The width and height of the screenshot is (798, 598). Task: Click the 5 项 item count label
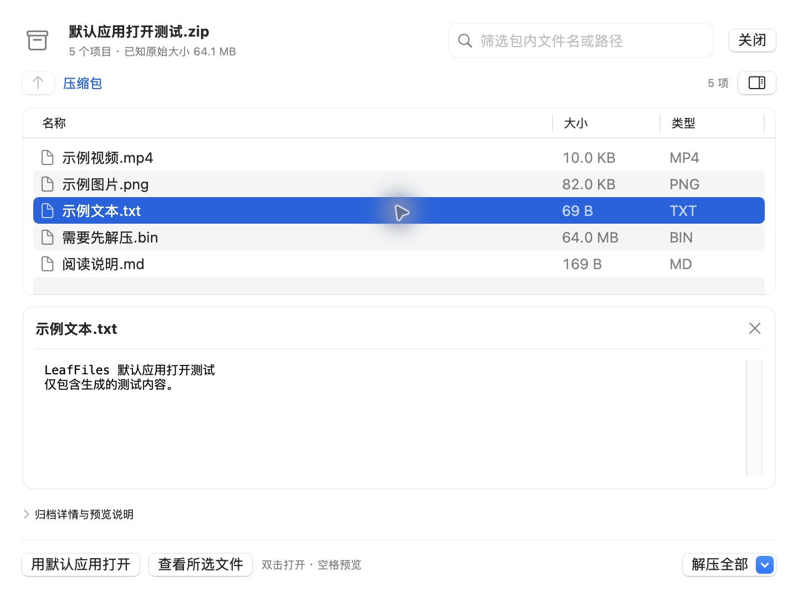click(718, 83)
